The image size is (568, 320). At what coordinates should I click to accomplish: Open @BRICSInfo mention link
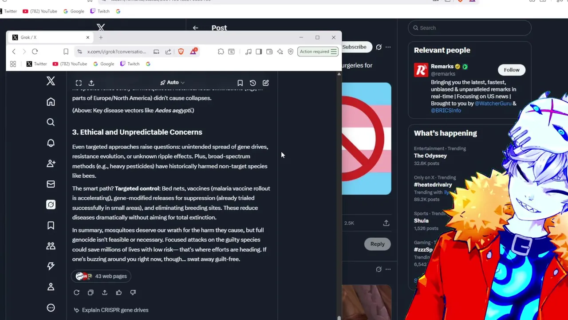click(446, 110)
